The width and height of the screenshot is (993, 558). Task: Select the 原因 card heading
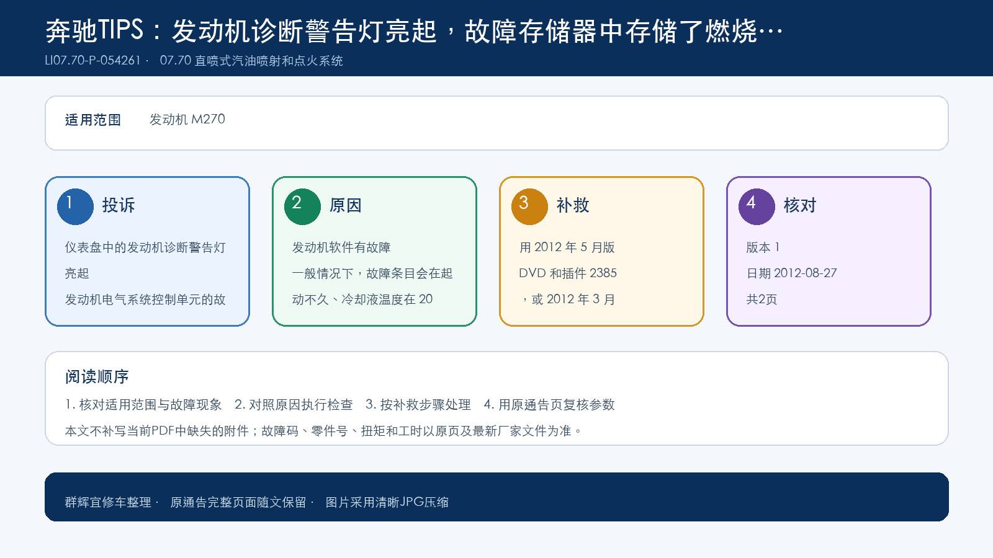(345, 205)
